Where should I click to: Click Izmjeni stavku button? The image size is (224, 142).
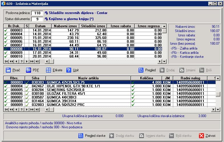152,135
